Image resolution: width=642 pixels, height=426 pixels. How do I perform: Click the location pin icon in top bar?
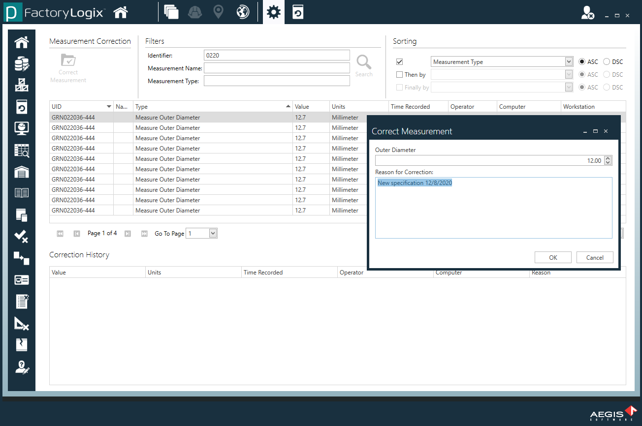click(218, 13)
